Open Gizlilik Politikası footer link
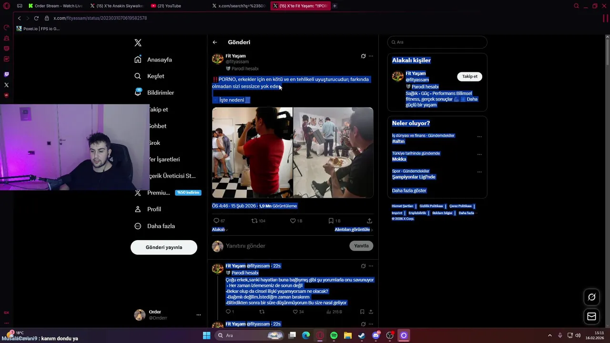This screenshot has height=343, width=610. coord(431,206)
